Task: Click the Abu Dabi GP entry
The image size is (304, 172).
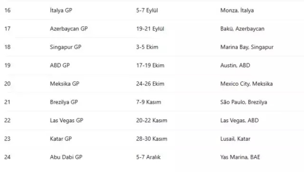Action: [x=65, y=157]
